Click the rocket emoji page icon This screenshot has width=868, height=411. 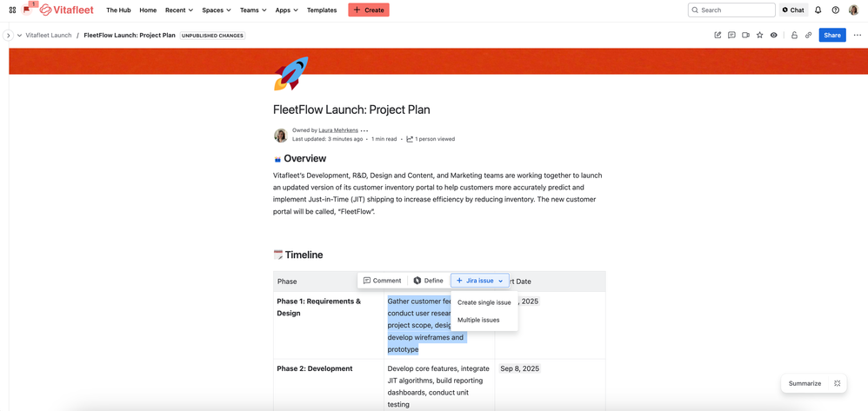click(x=291, y=73)
